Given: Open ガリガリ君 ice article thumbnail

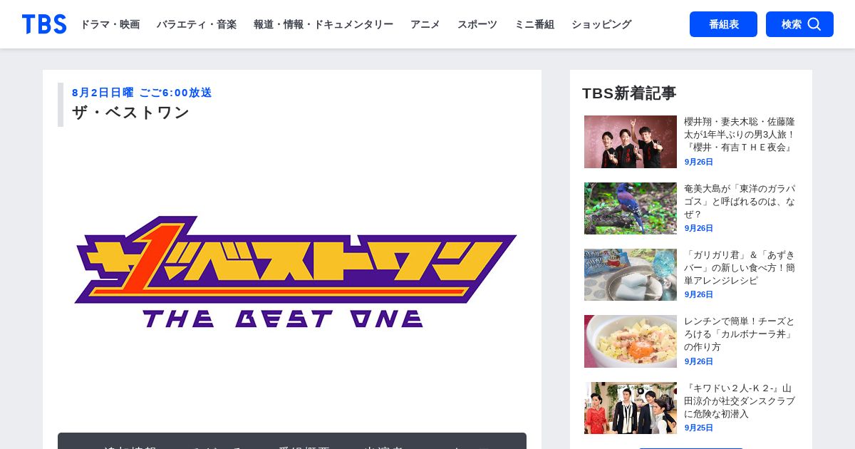Looking at the screenshot, I should point(631,274).
